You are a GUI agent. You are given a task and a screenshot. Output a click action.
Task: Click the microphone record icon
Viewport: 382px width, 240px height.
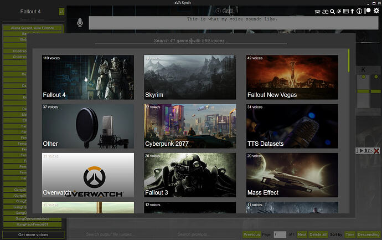click(x=80, y=23)
